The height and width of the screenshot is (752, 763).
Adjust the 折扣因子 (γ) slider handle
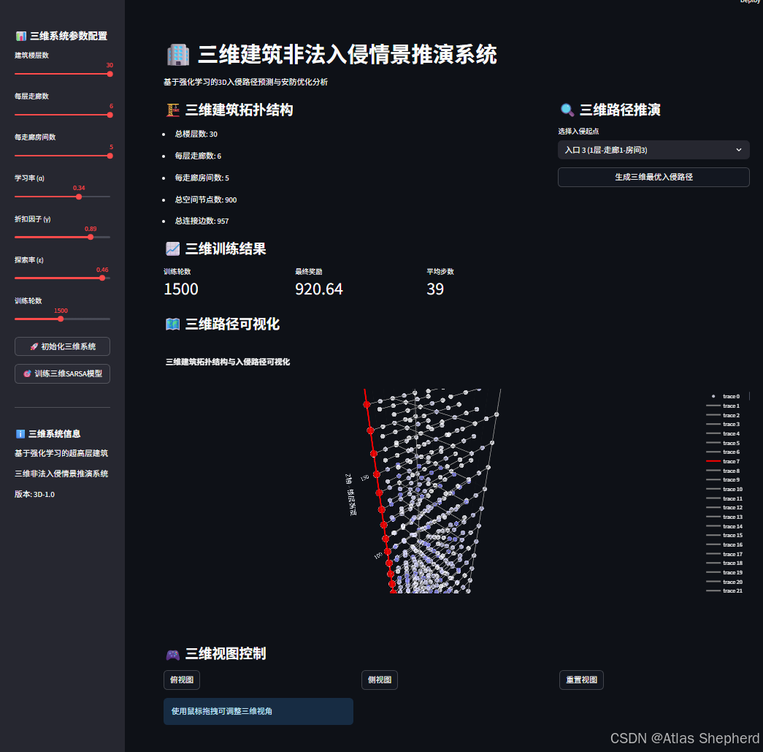(91, 238)
